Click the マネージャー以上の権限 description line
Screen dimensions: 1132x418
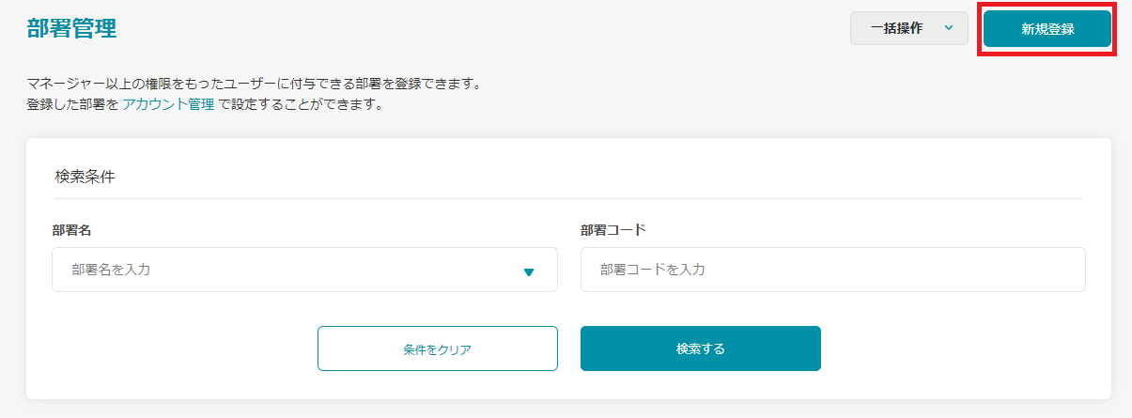point(254,84)
